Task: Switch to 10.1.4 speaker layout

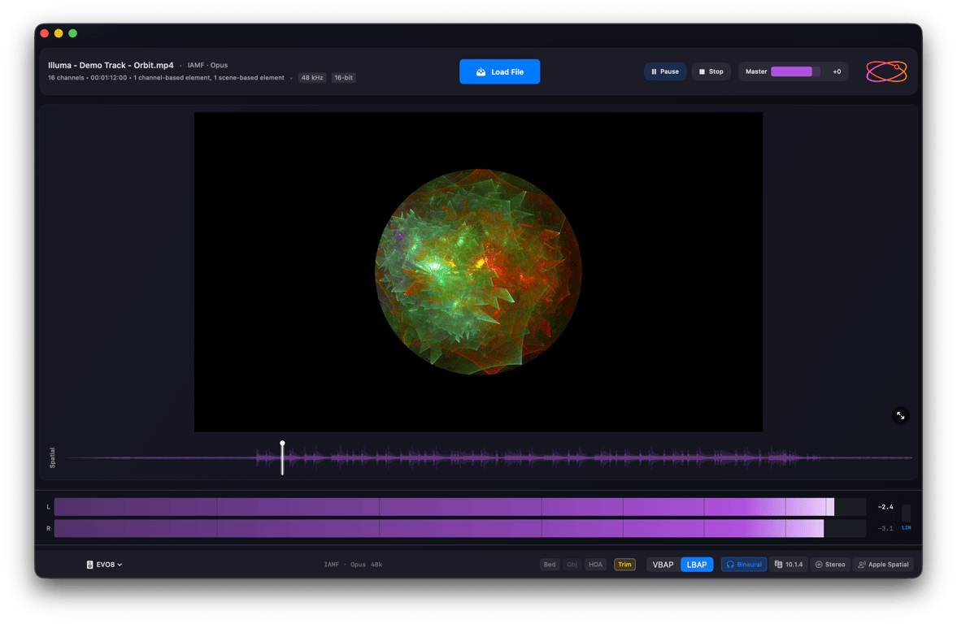Action: click(x=789, y=564)
